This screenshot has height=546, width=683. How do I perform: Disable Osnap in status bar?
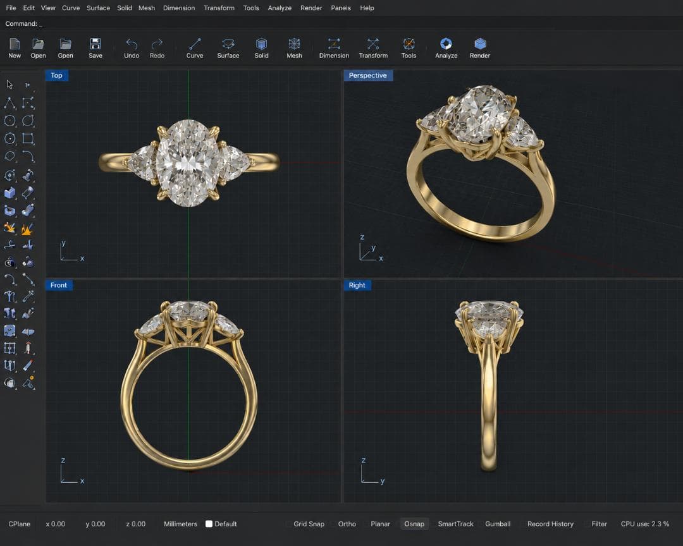click(x=414, y=524)
